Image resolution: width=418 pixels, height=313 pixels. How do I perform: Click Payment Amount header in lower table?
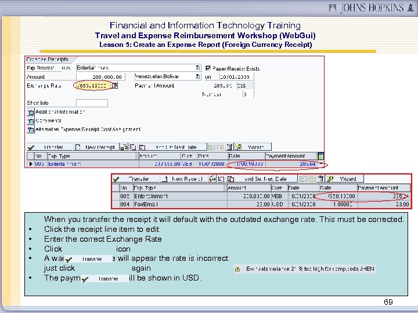coord(384,188)
